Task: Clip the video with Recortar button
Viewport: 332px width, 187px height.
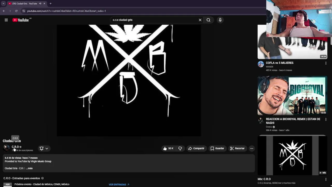Action: tap(237, 148)
